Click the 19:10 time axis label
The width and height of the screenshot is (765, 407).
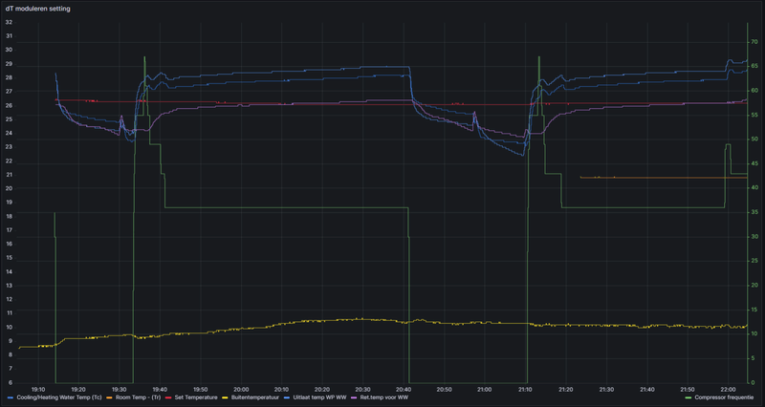pos(38,390)
